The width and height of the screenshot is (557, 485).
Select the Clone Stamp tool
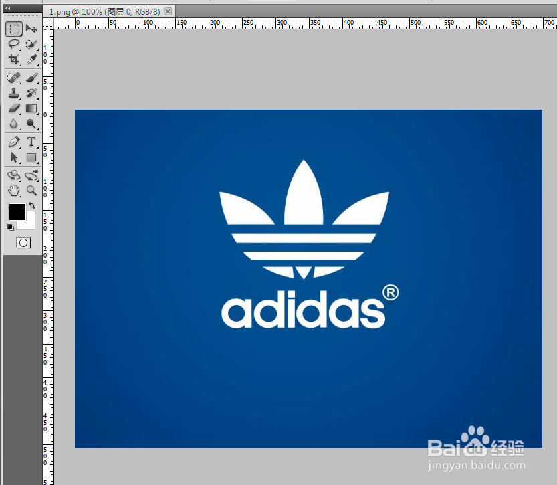pos(14,93)
